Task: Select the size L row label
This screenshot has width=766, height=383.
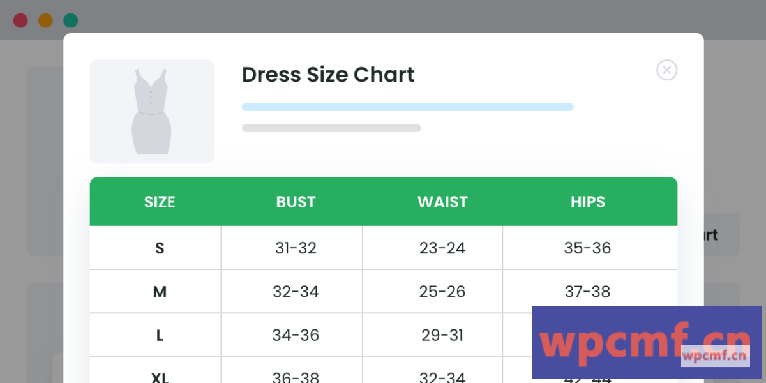Action: (160, 335)
